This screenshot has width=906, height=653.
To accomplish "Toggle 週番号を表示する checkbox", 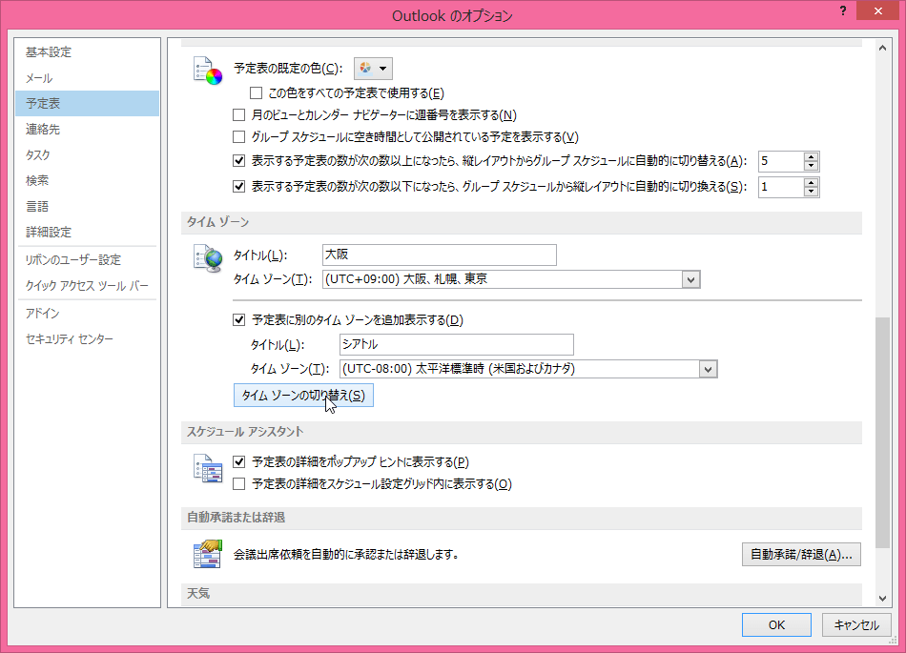I will pyautogui.click(x=238, y=115).
